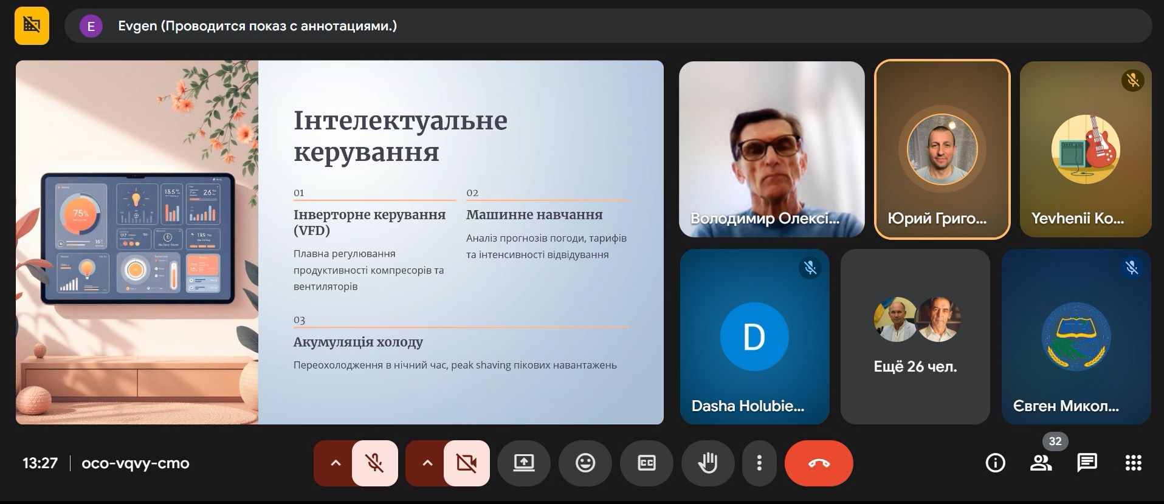Screen dimensions: 1164x504
Task: Expand audio settings arrow next to microphone
Action: tap(335, 463)
